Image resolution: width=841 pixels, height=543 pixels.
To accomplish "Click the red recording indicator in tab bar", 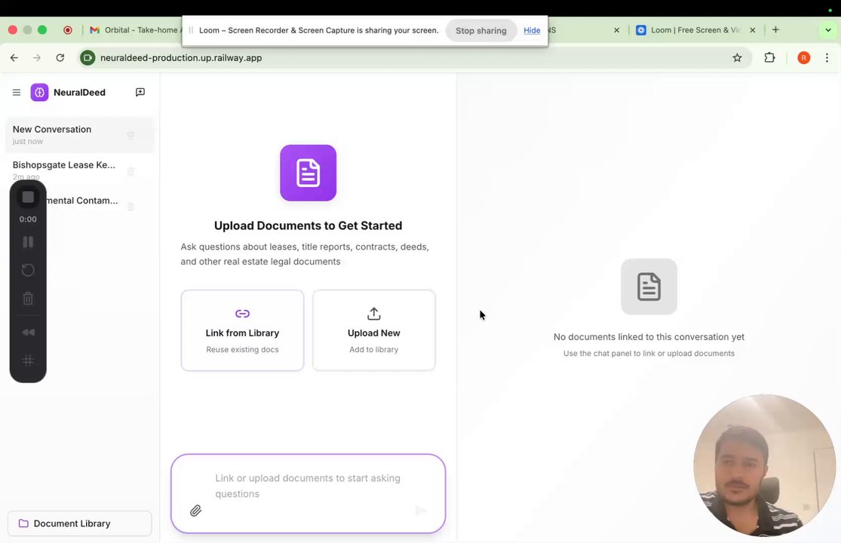I will (x=68, y=30).
